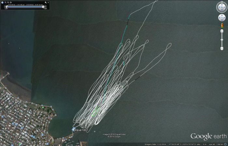Viewport: 228px width, 146px height.
Task: Click look-up arrow on the look joystick
Action: [x=221, y=5]
